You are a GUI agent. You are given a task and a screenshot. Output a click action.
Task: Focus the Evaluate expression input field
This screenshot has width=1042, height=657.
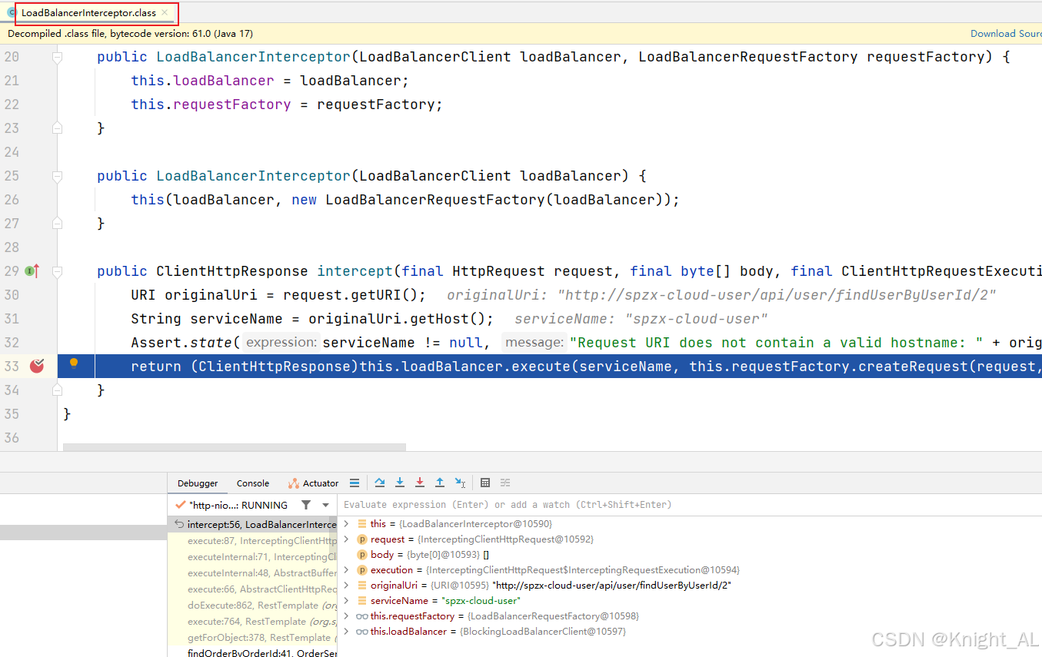pyautogui.click(x=691, y=505)
